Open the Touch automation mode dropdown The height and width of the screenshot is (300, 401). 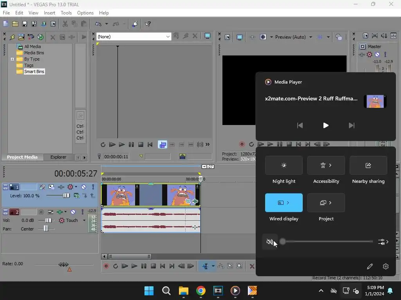click(84, 220)
